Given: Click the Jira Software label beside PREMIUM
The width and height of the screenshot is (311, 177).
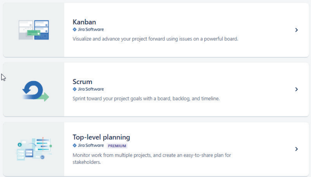Looking at the screenshot, I should point(91,145).
